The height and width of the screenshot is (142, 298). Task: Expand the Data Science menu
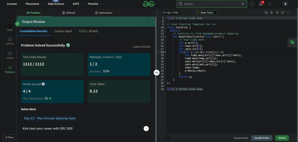pos(57,4)
